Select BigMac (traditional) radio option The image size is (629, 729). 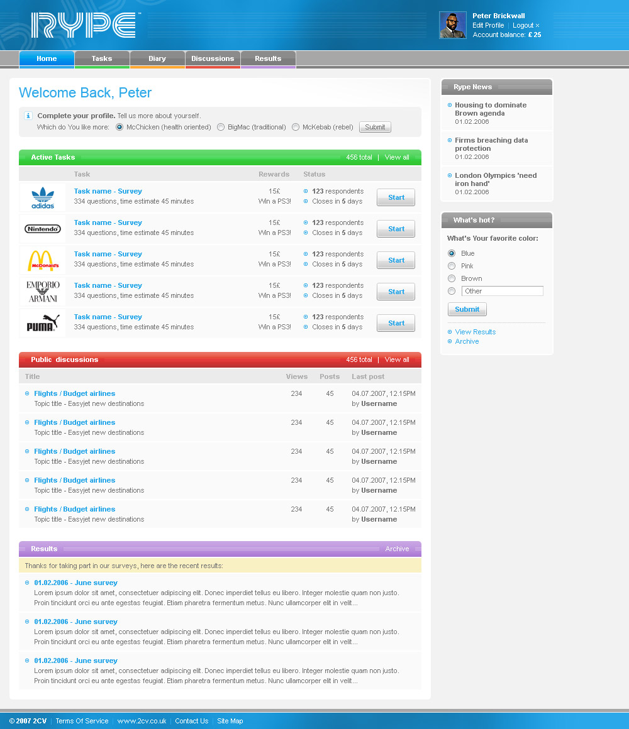tap(221, 128)
